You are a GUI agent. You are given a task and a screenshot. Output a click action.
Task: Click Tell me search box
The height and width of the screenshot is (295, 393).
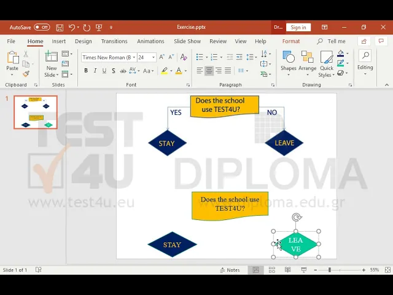[x=331, y=41]
